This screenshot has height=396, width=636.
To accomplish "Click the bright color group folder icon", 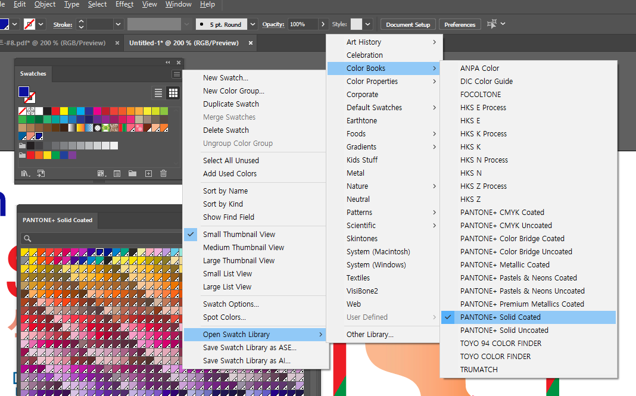I will 22,155.
